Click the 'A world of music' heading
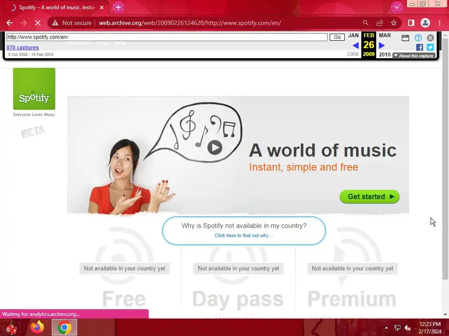 click(x=323, y=150)
